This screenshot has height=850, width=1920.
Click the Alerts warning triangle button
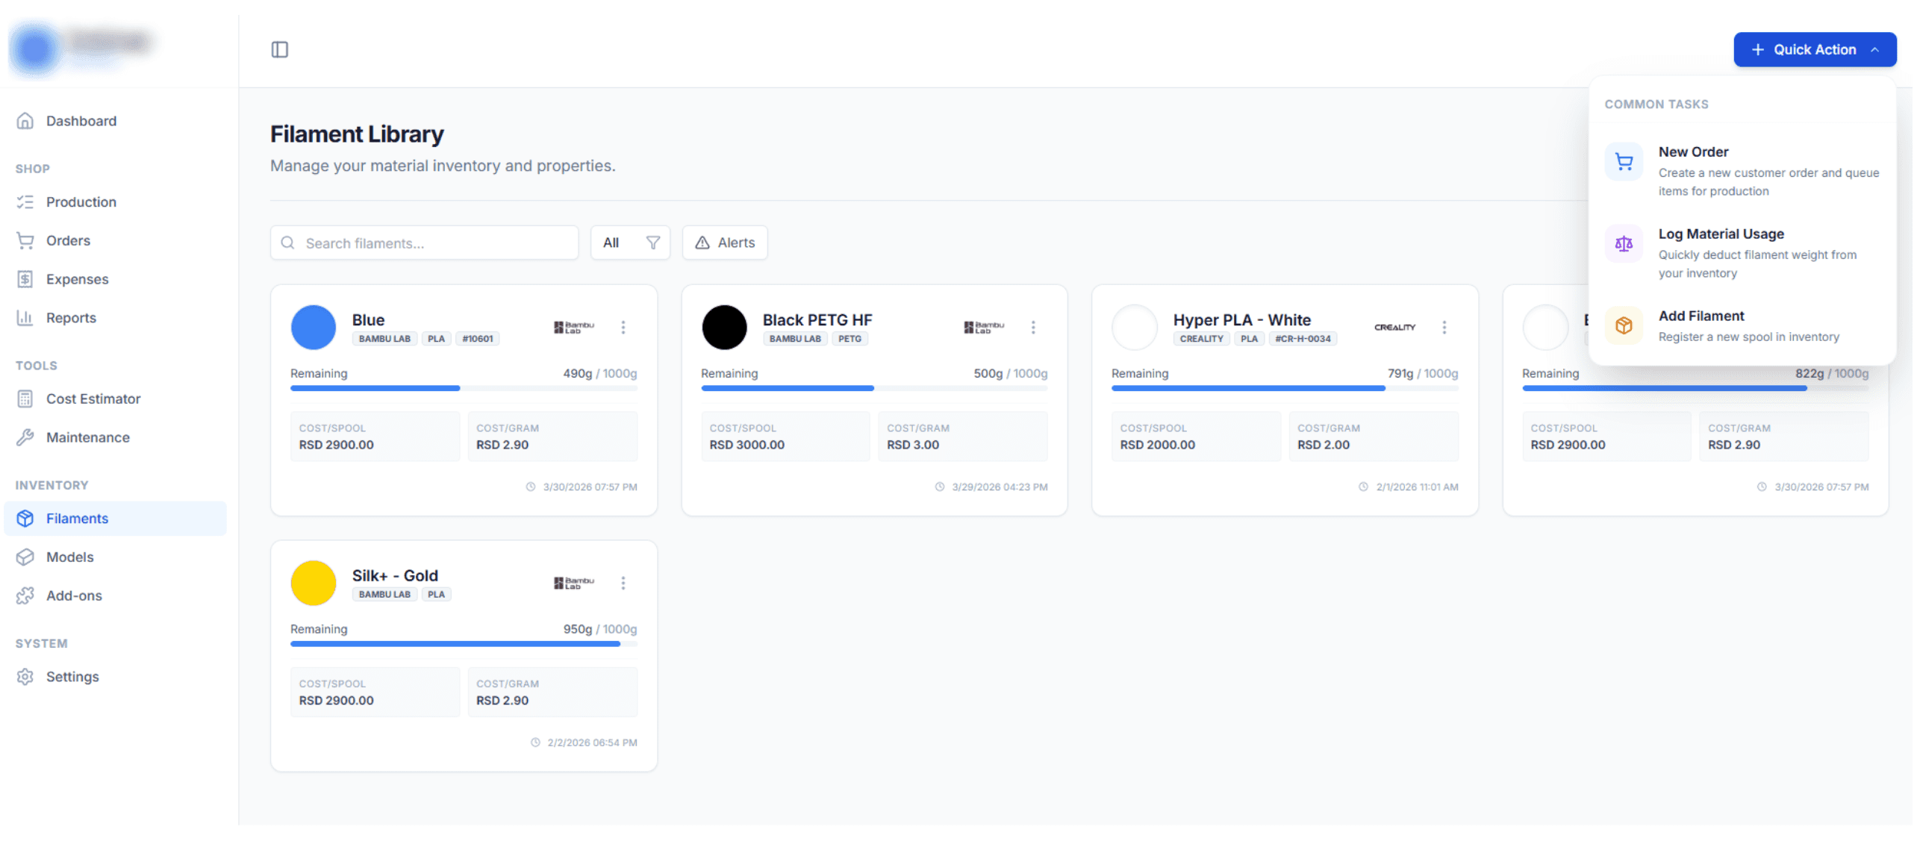pyautogui.click(x=723, y=243)
